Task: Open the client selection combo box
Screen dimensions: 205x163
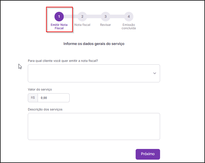Action: tap(94, 73)
